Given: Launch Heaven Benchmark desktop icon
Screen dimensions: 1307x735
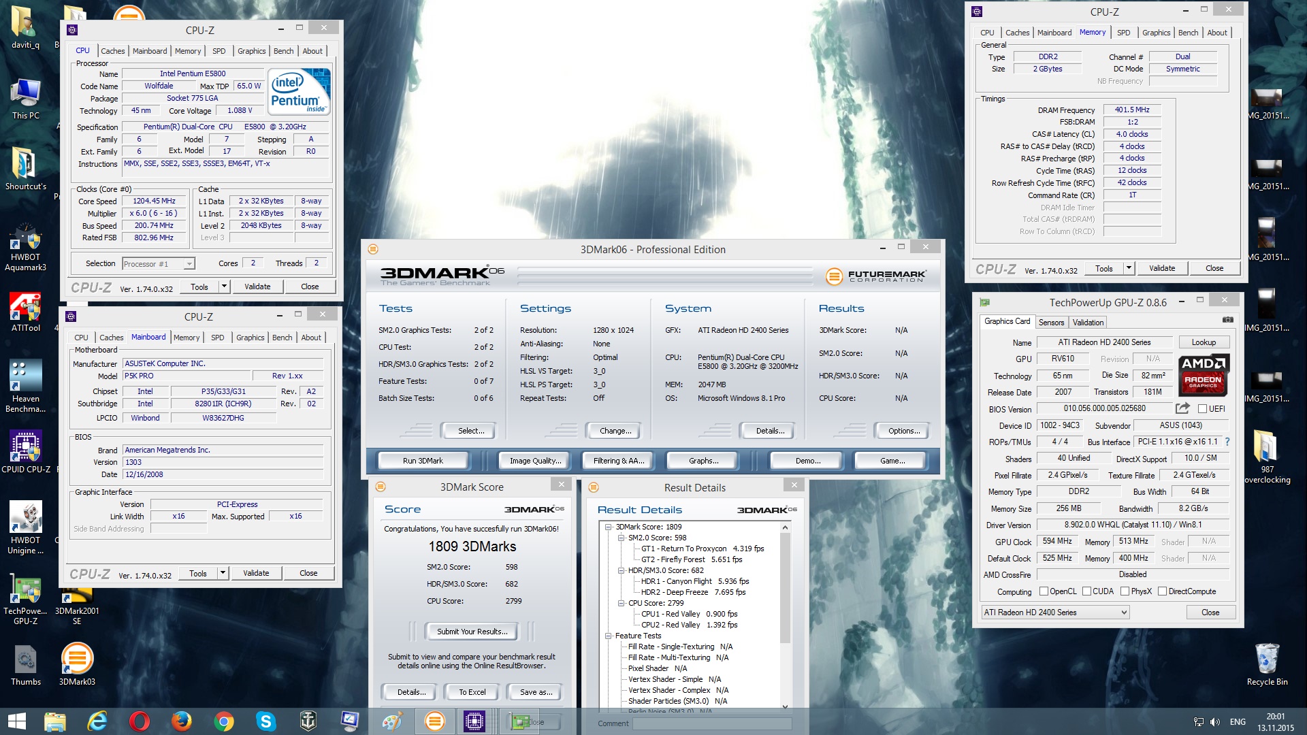Looking at the screenshot, I should click(26, 387).
